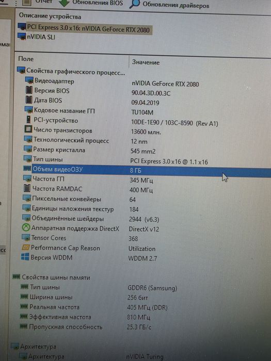Select the Видеоадаптер field row
This screenshot has height=361, width=271.
(x=54, y=81)
